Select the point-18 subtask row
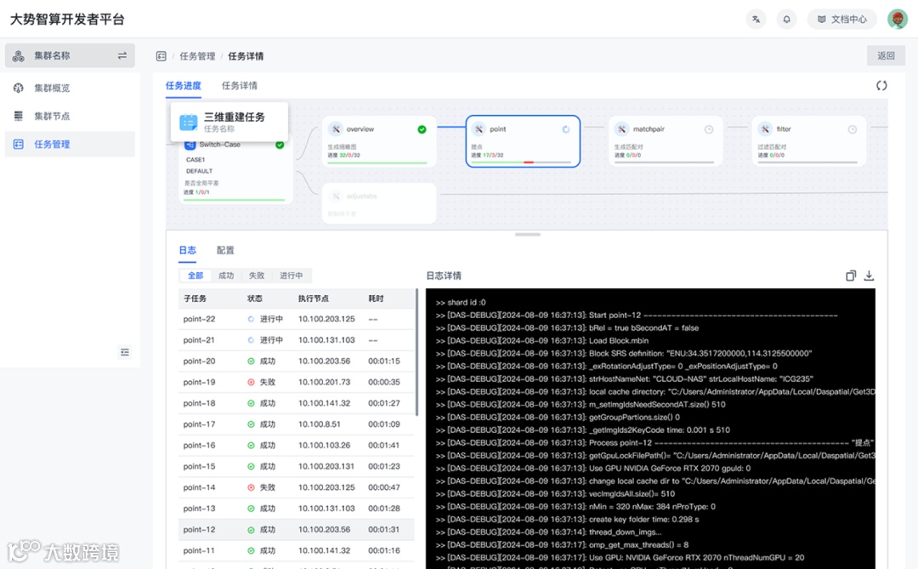Image resolution: width=918 pixels, height=569 pixels. 297,404
